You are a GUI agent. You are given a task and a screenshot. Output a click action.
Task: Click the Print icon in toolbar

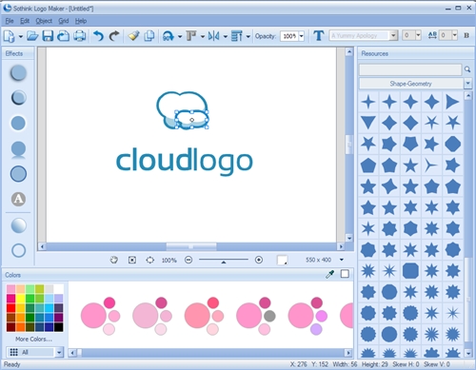tap(80, 36)
